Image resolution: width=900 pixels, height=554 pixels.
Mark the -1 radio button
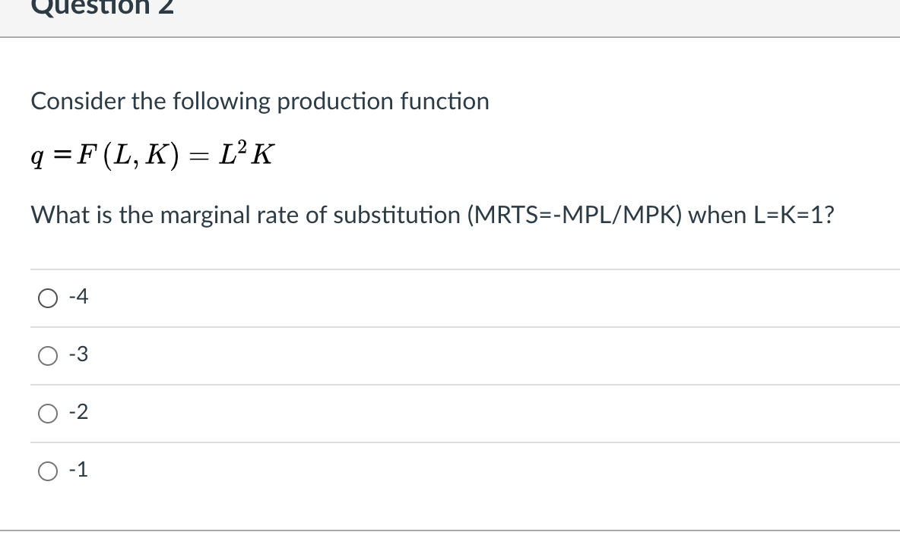pyautogui.click(x=47, y=471)
